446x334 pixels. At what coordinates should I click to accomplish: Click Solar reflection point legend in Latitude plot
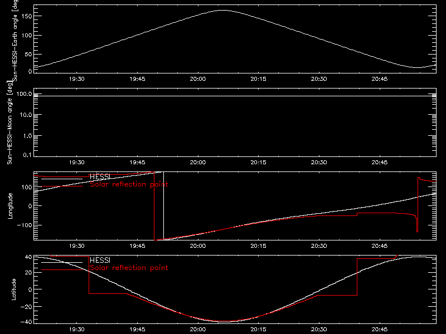coord(129,268)
